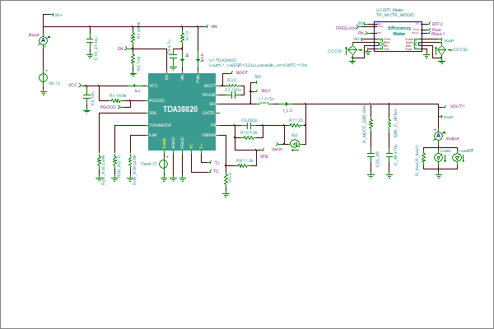This screenshot has width=494, height=329.
Task: Click the Vacin net label
Action: tap(277, 149)
